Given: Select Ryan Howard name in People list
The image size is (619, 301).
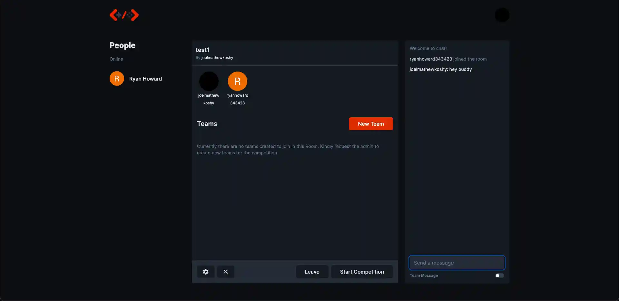Looking at the screenshot, I should (145, 79).
